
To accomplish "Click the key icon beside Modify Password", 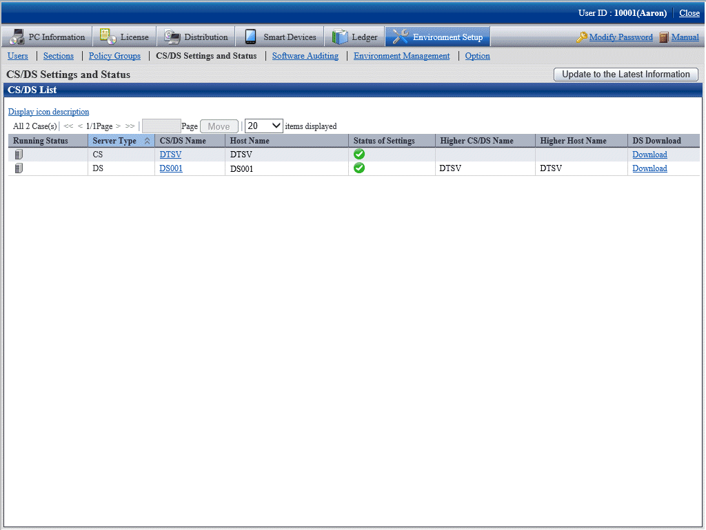I will coord(582,37).
